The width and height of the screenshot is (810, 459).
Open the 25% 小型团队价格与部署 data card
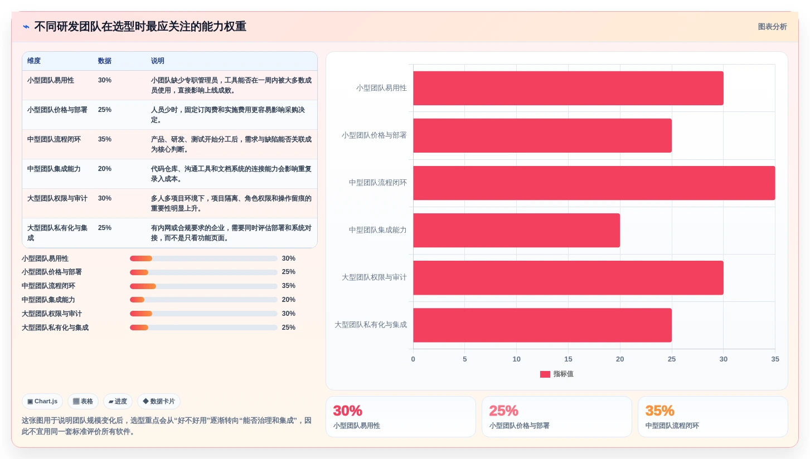(557, 417)
